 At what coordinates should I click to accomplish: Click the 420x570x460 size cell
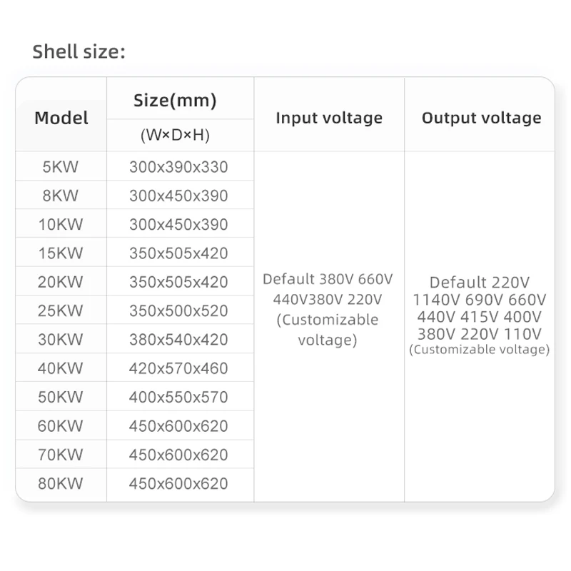click(x=178, y=368)
